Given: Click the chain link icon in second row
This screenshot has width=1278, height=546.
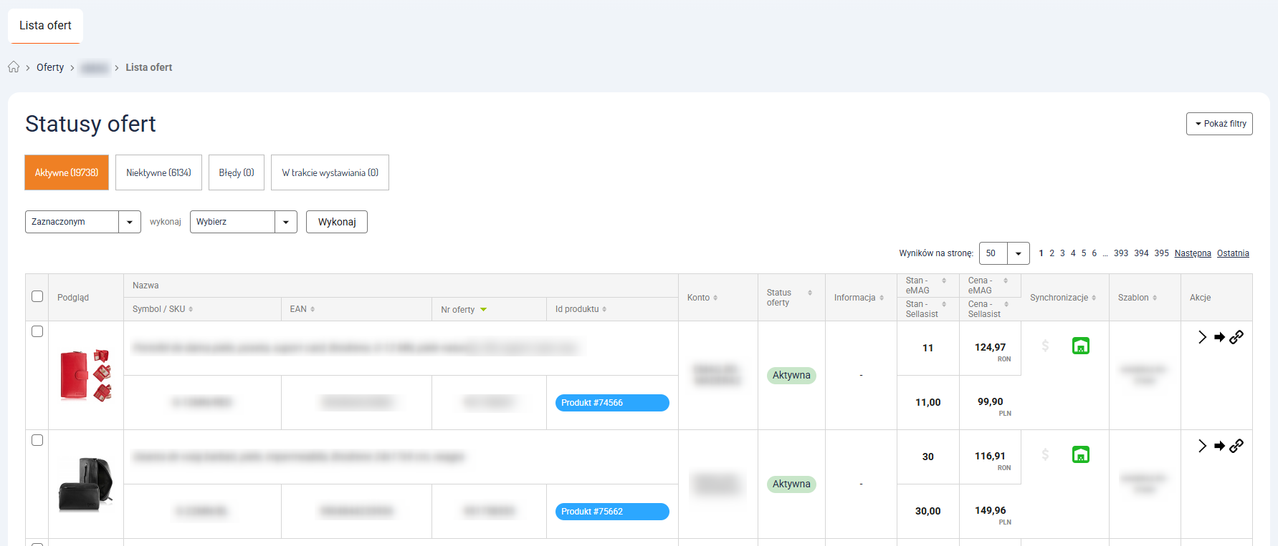Looking at the screenshot, I should click(x=1236, y=446).
